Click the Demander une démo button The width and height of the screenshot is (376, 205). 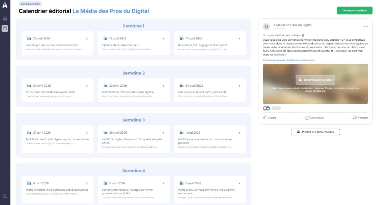coord(354,11)
